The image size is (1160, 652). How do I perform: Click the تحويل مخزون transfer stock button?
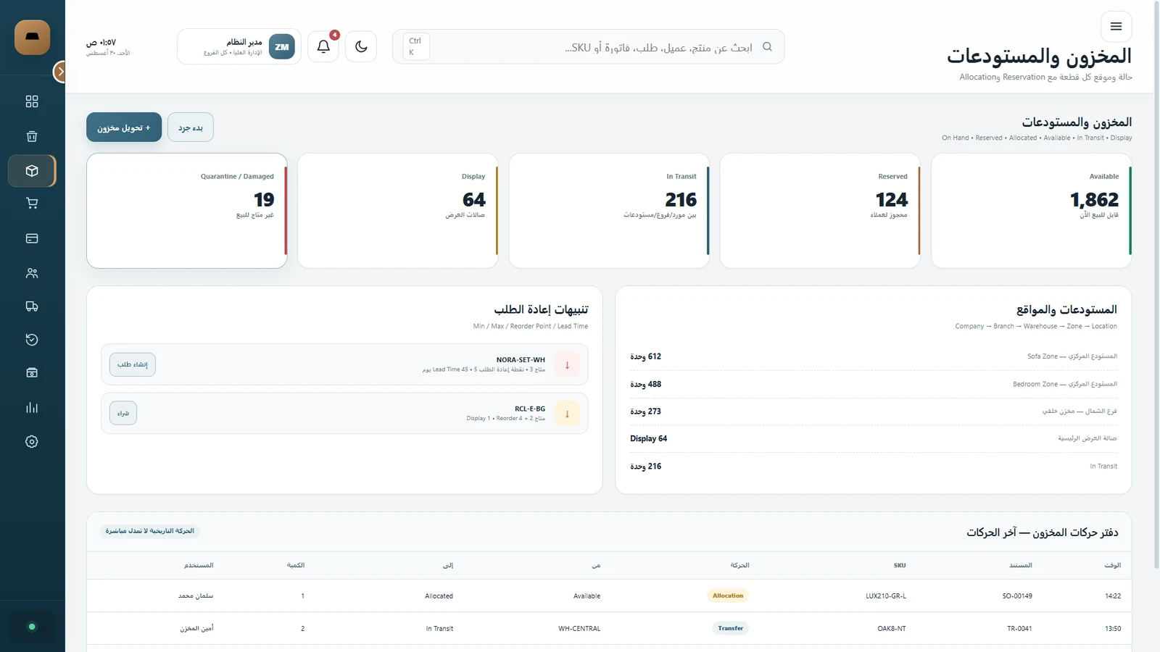(x=124, y=128)
